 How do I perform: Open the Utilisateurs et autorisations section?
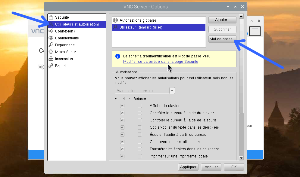pos(77,24)
